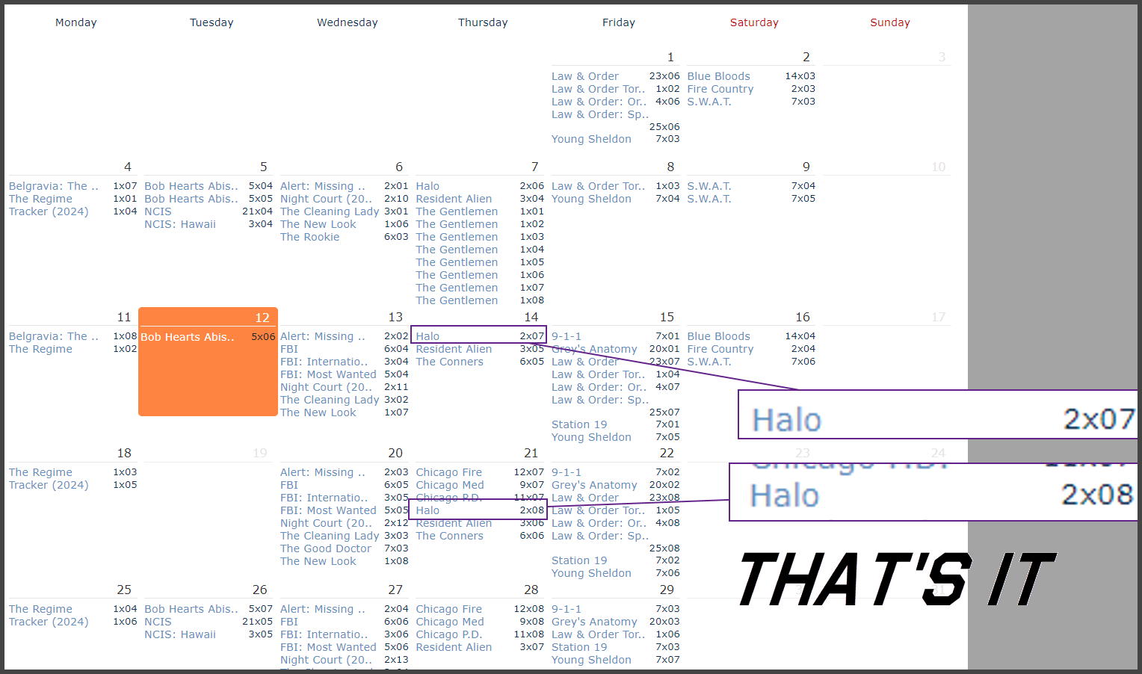Screen dimensions: 1142x674
Task: Open NCIS: Hawaii episode 3x04
Action: pyautogui.click(x=180, y=224)
